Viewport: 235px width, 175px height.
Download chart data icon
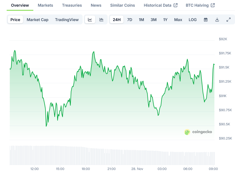[x=217, y=20]
